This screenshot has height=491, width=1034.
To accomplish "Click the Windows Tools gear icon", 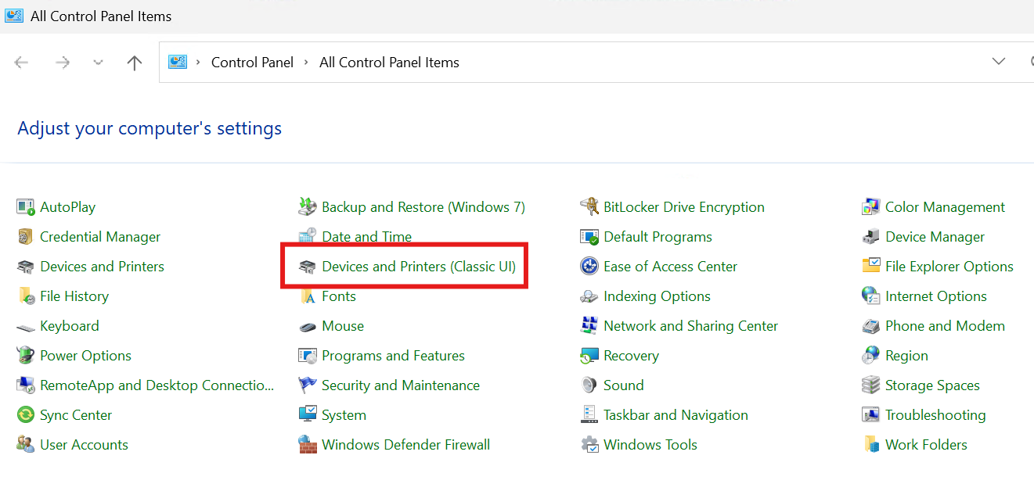I will [589, 445].
